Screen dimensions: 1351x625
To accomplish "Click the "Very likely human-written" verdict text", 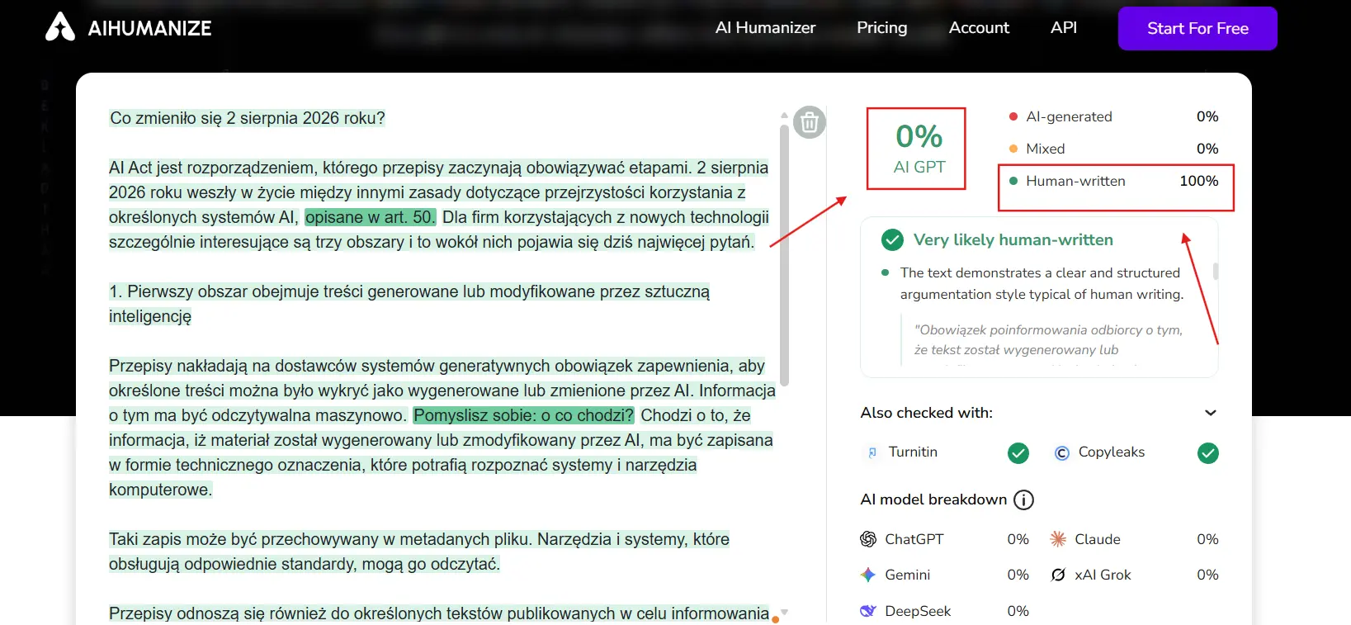I will pyautogui.click(x=1013, y=240).
